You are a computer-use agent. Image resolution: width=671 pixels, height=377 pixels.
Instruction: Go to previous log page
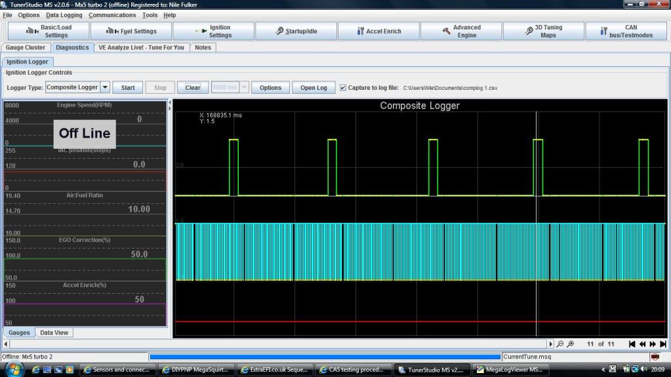coord(642,344)
